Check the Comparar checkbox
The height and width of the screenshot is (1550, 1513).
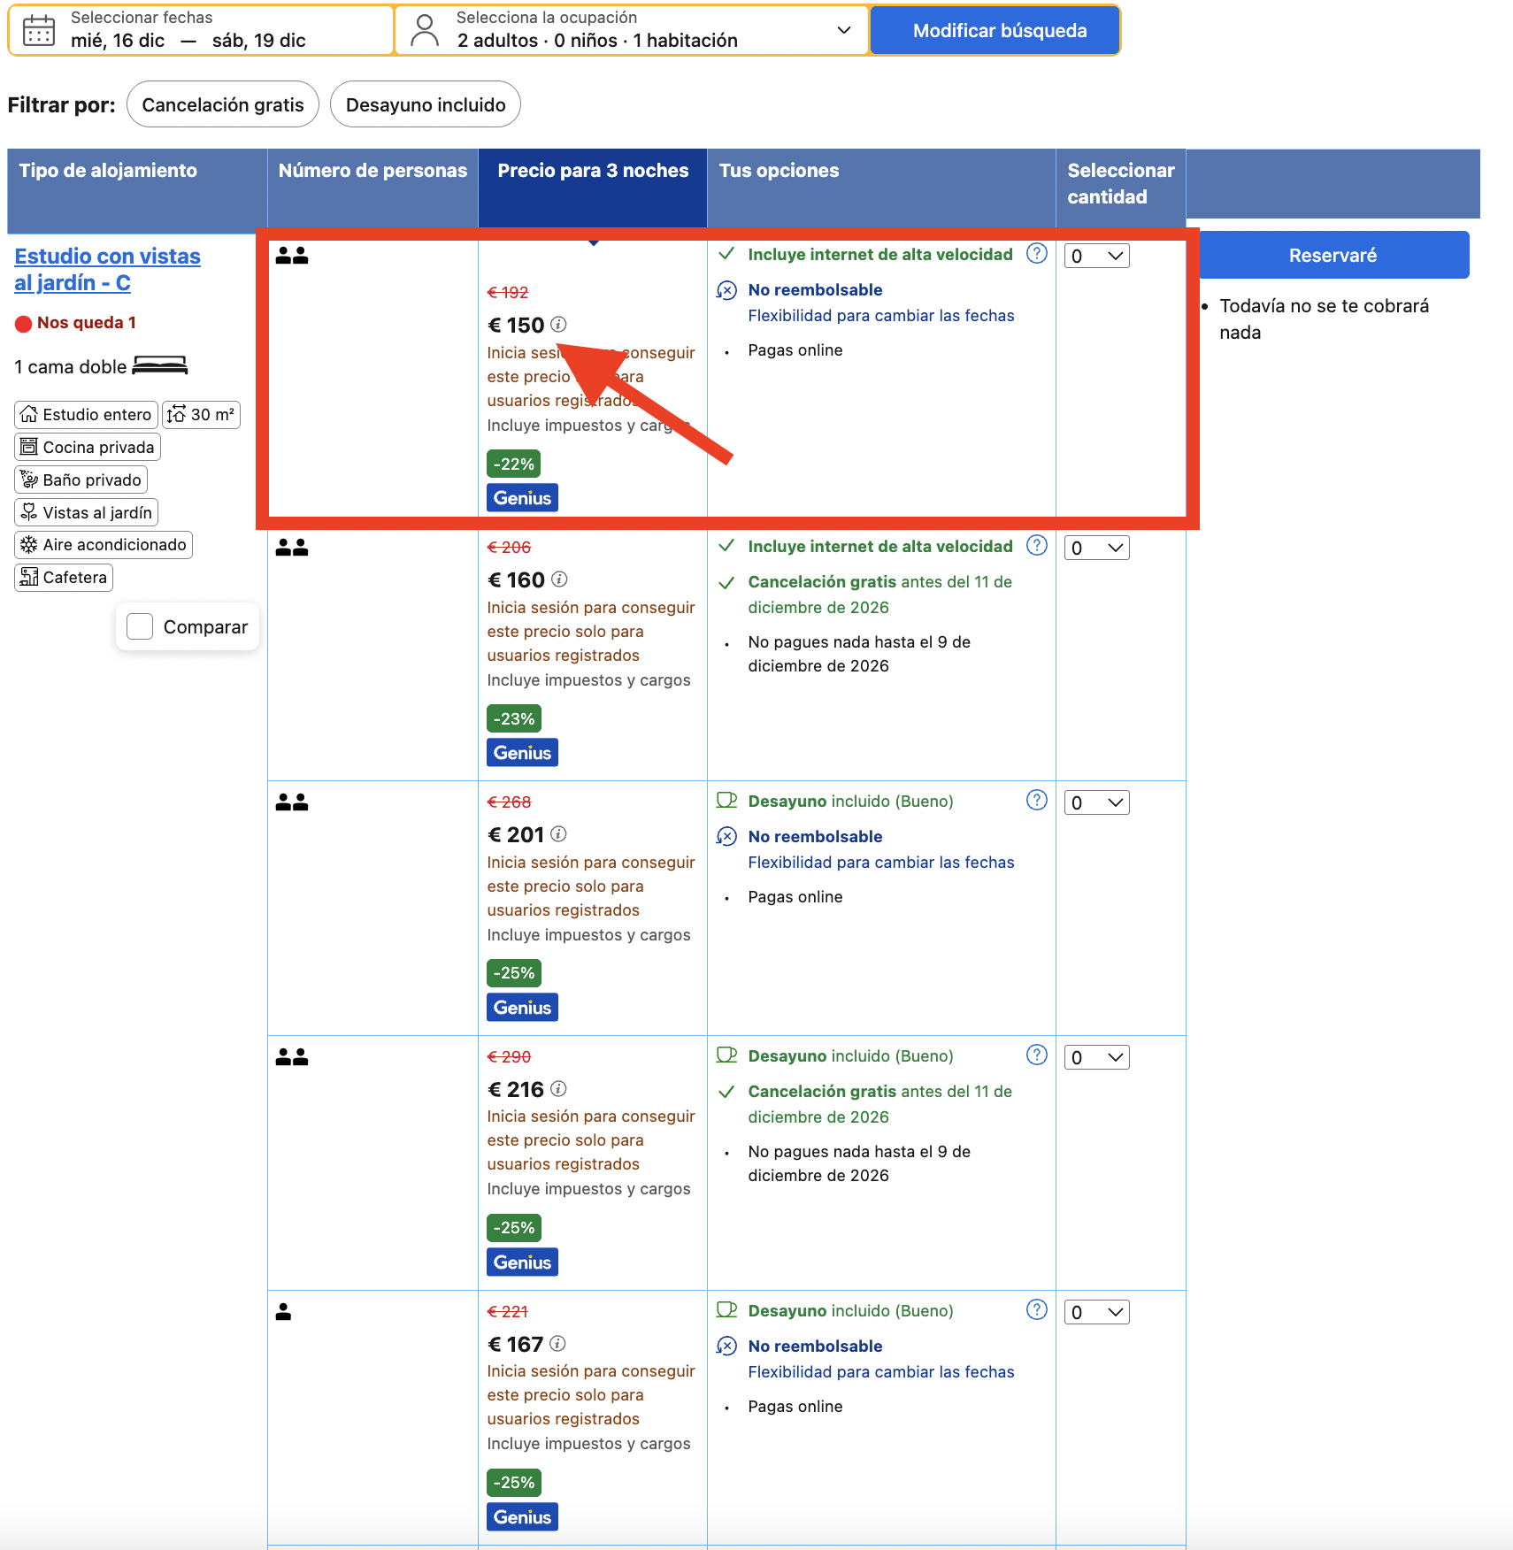pos(140,626)
